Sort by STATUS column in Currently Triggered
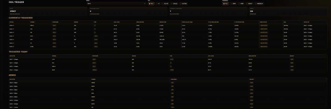This screenshot has height=109, width=331. (11, 22)
